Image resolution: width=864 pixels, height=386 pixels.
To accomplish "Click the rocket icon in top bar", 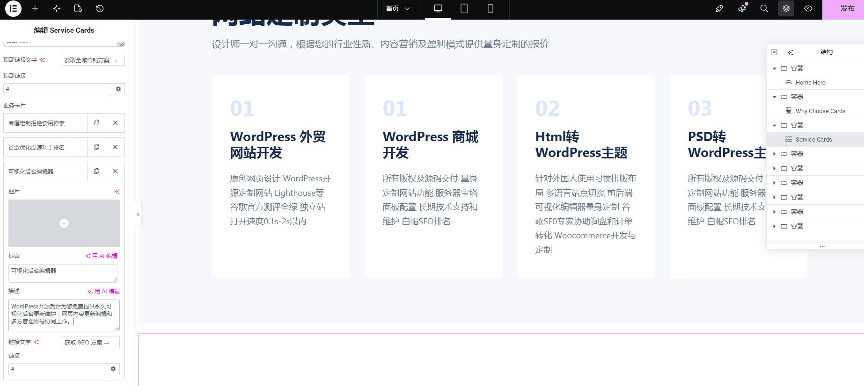I will 719,8.
